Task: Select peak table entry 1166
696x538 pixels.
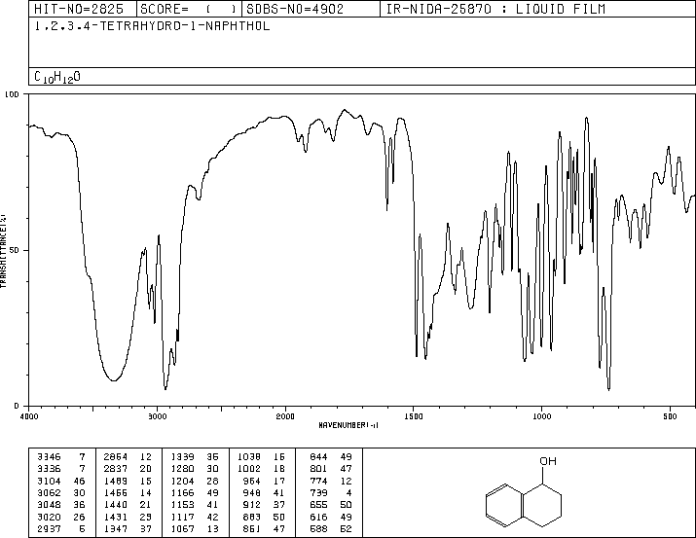Action: (182, 492)
